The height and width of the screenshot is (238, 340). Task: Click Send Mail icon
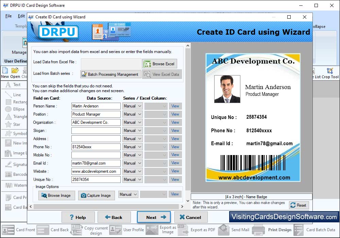[x=224, y=230]
